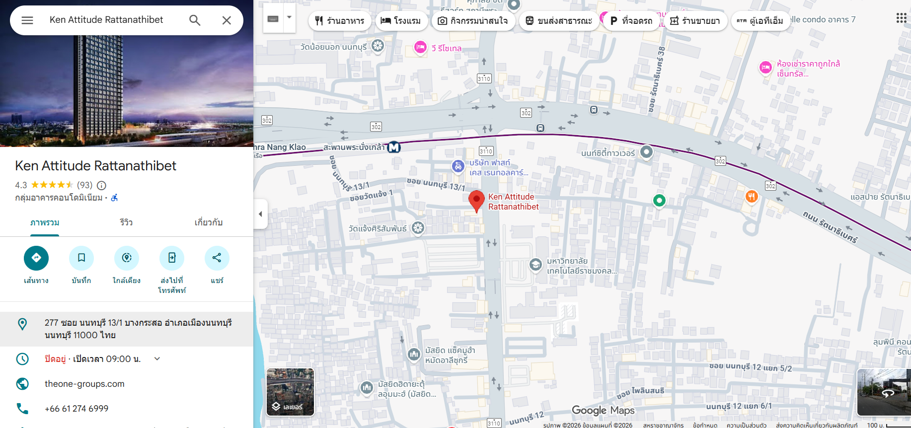Open the Street View thumbnail

[884, 392]
